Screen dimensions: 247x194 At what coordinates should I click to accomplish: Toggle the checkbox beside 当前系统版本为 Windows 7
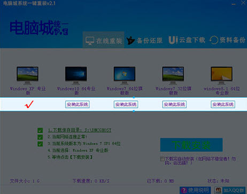(x=40, y=144)
